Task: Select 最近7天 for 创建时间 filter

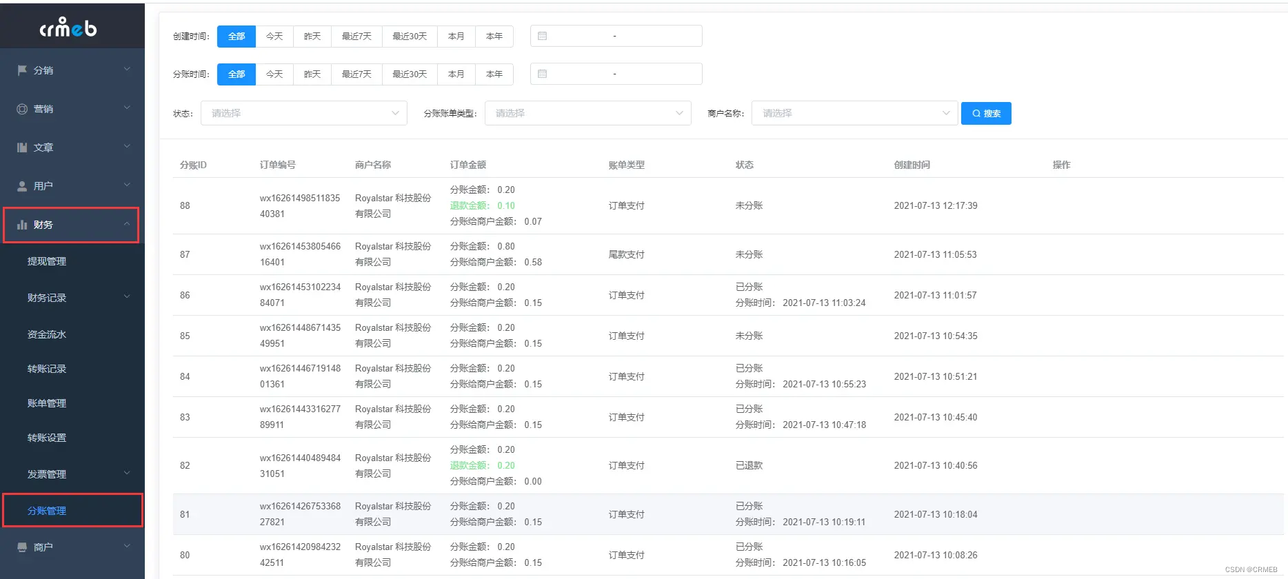Action: [x=356, y=36]
